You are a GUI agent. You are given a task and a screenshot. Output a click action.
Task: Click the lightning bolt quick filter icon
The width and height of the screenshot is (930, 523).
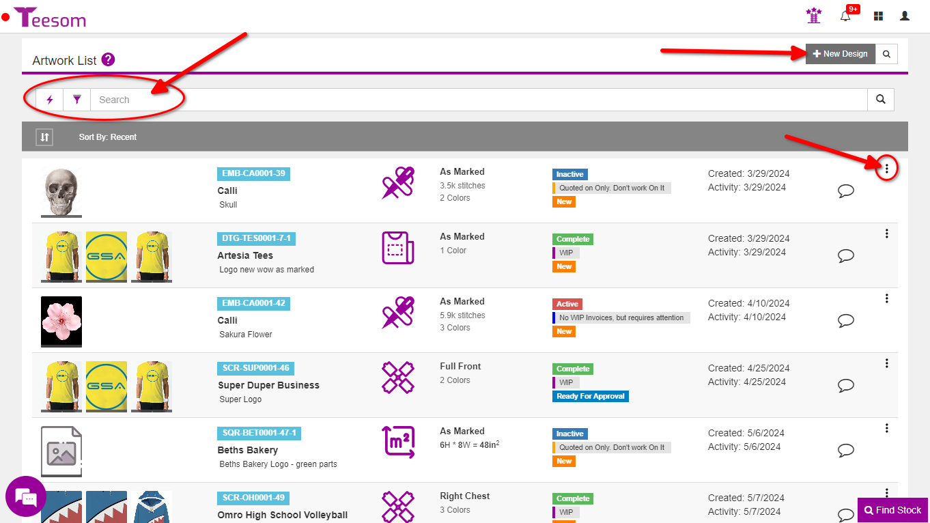[x=49, y=100]
